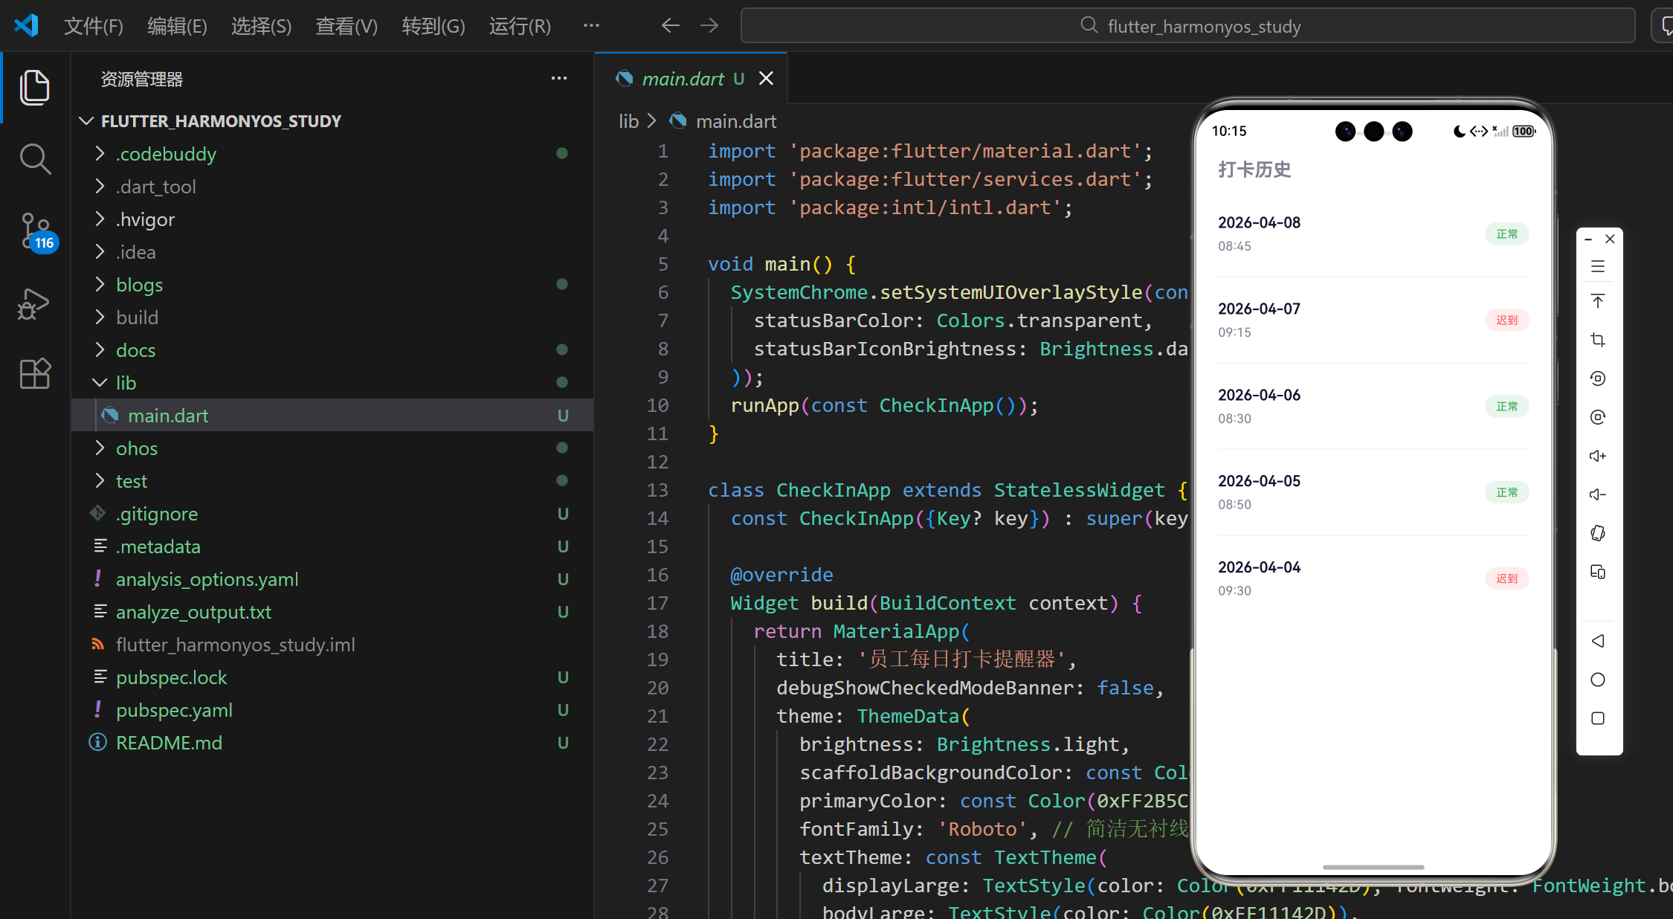Open analysis_options.yaml file
Screen dimensions: 1673x919
pos(207,579)
